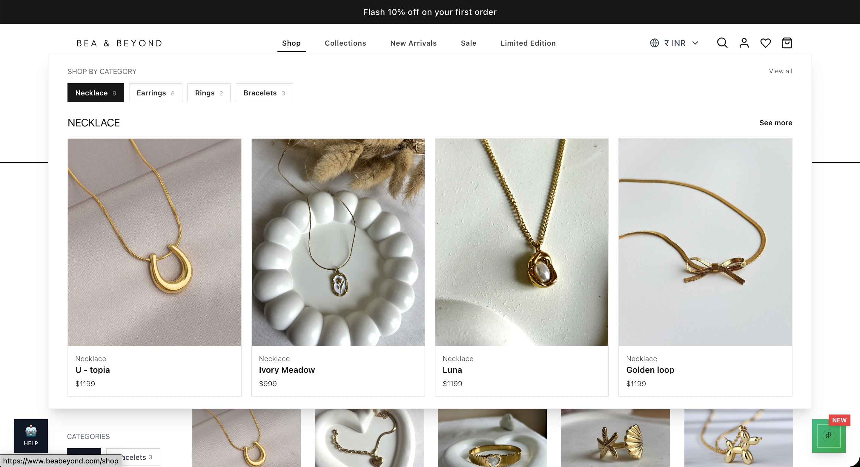Open the search magnifier icon
860x467 pixels.
pyautogui.click(x=722, y=43)
